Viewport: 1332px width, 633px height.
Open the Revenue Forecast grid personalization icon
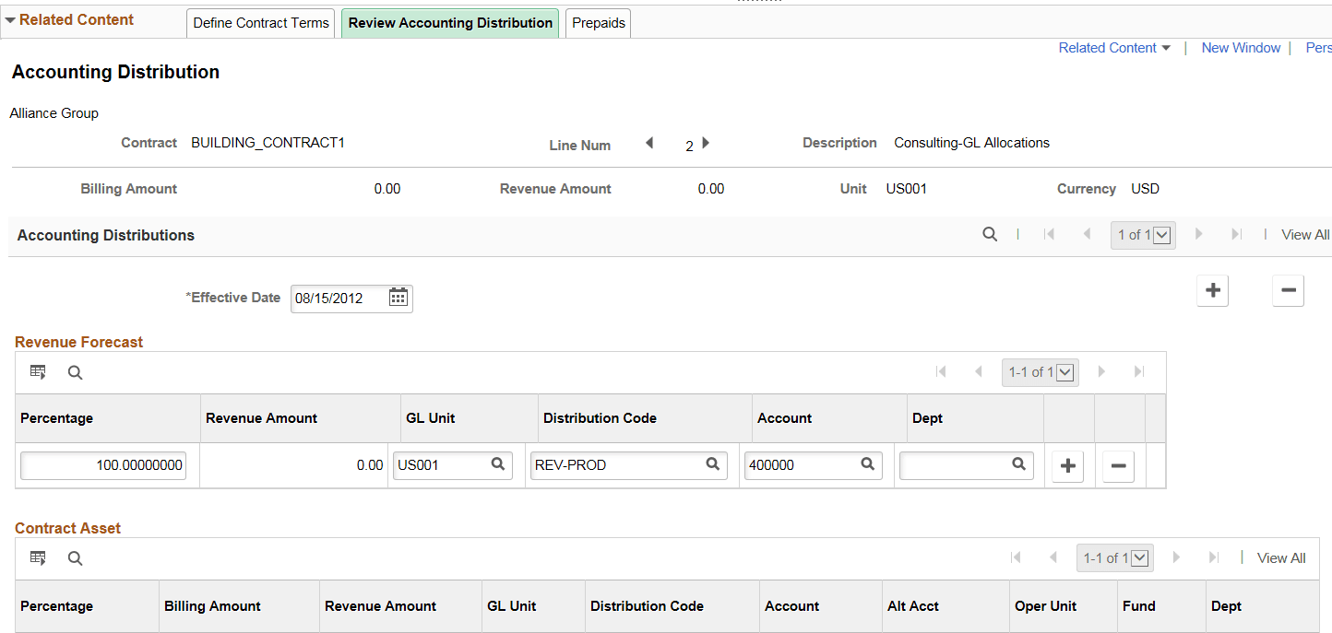coord(38,372)
